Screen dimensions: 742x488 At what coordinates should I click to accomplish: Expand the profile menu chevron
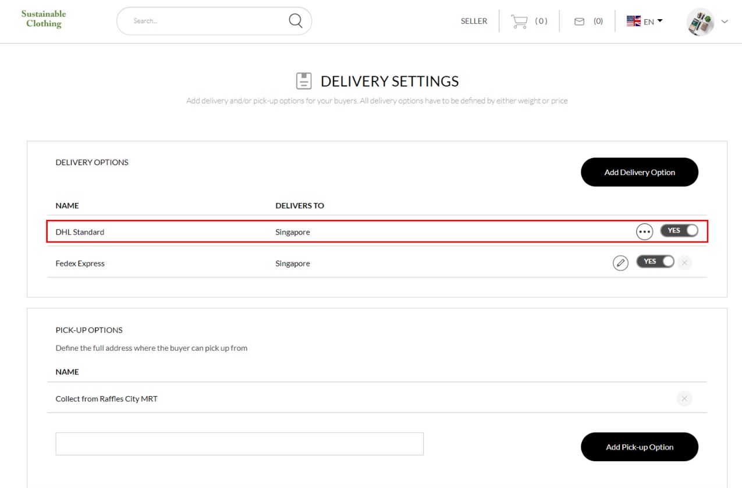point(725,22)
